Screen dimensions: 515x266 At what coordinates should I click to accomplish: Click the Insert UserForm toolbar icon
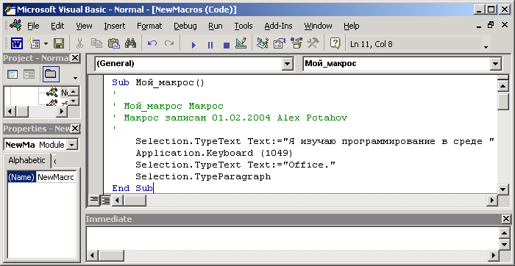34,43
